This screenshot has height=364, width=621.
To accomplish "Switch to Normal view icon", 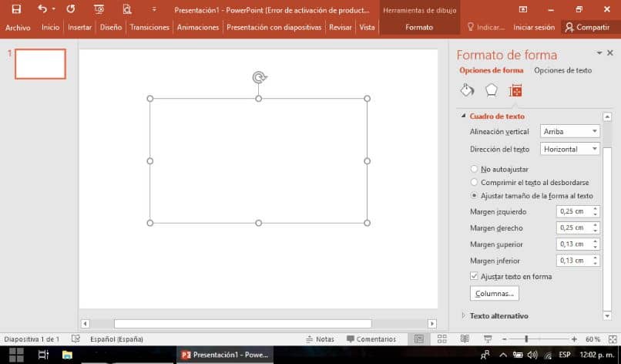I will click(x=419, y=339).
